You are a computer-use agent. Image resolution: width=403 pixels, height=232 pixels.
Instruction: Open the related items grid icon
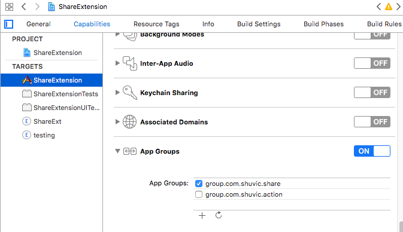click(x=9, y=7)
